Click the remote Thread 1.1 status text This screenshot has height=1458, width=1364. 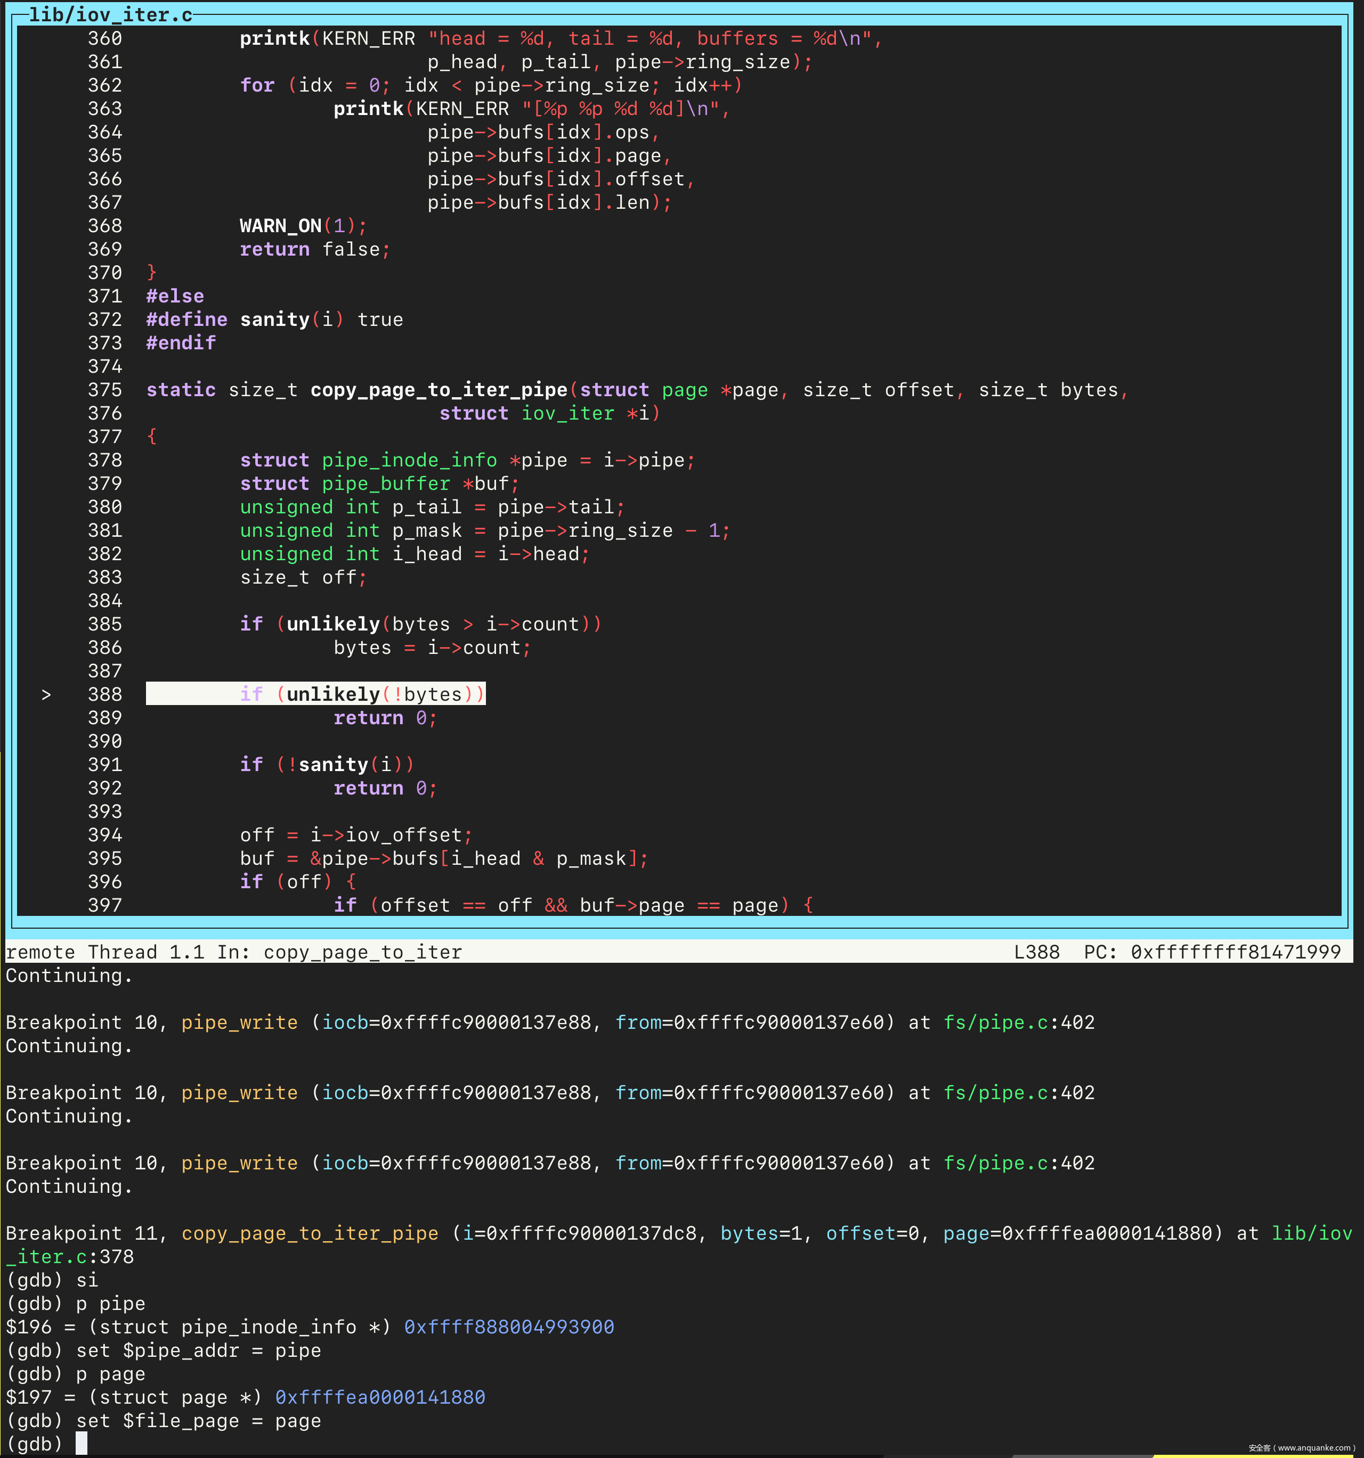click(105, 952)
